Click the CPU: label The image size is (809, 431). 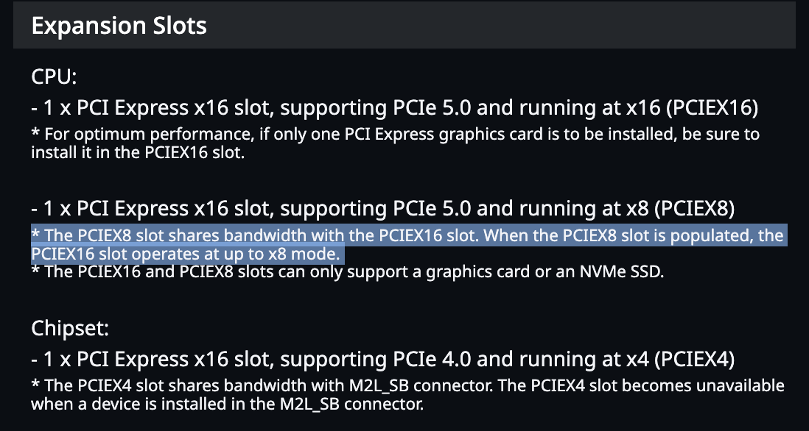pyautogui.click(x=55, y=76)
